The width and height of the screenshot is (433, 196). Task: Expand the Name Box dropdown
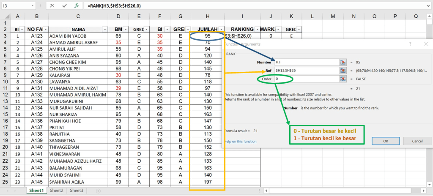tap(33, 6)
